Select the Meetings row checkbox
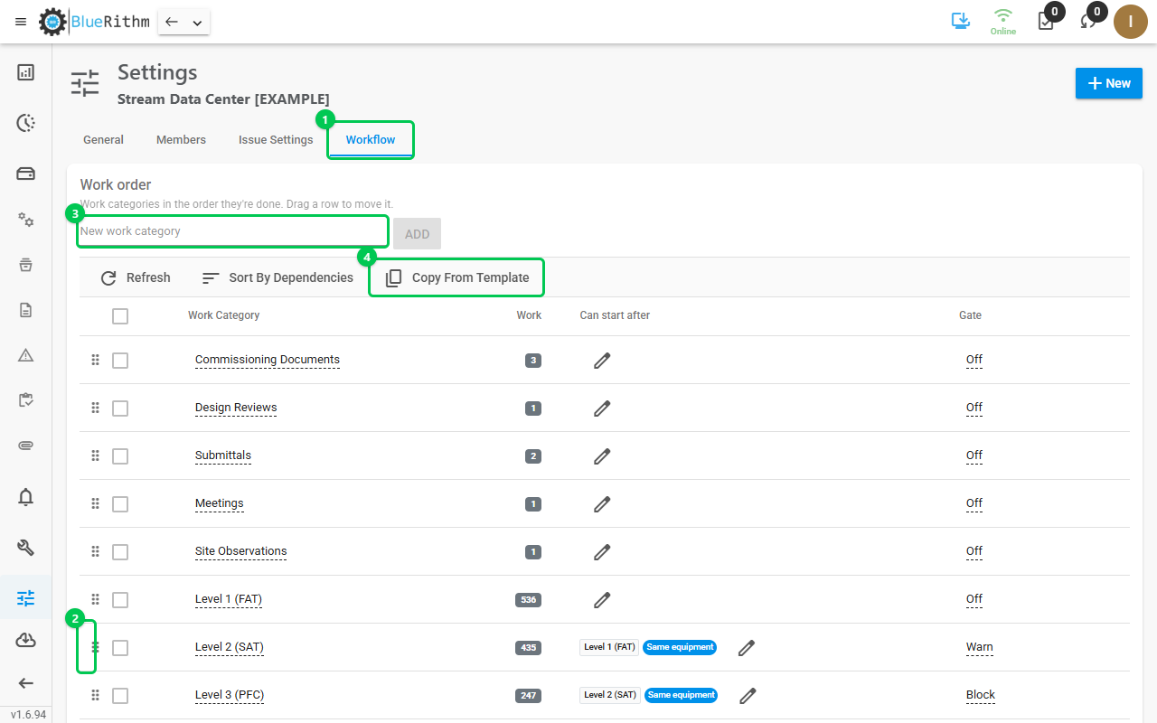 [120, 503]
